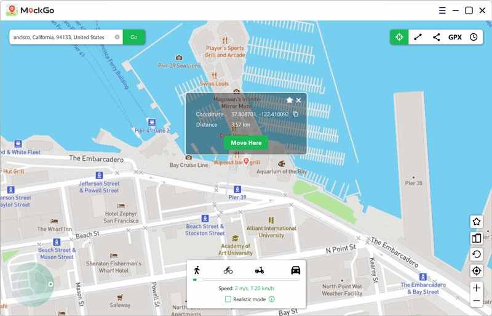Zoom out the map with minus

point(476,301)
